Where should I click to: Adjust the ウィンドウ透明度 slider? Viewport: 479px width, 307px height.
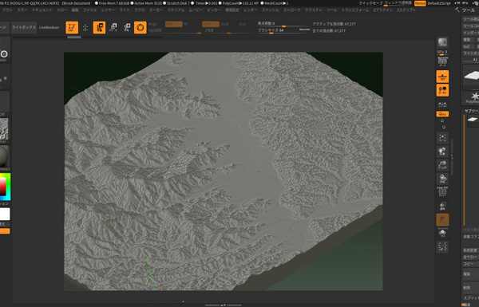click(398, 3)
